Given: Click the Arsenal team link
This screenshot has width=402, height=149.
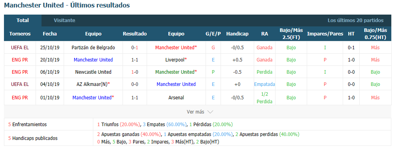Looking at the screenshot, I should click(x=176, y=98).
